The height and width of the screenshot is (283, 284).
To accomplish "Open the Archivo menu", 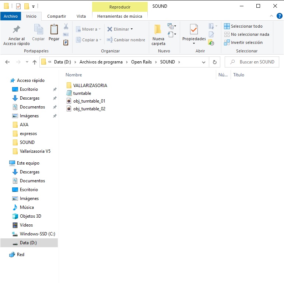I will point(11,16).
